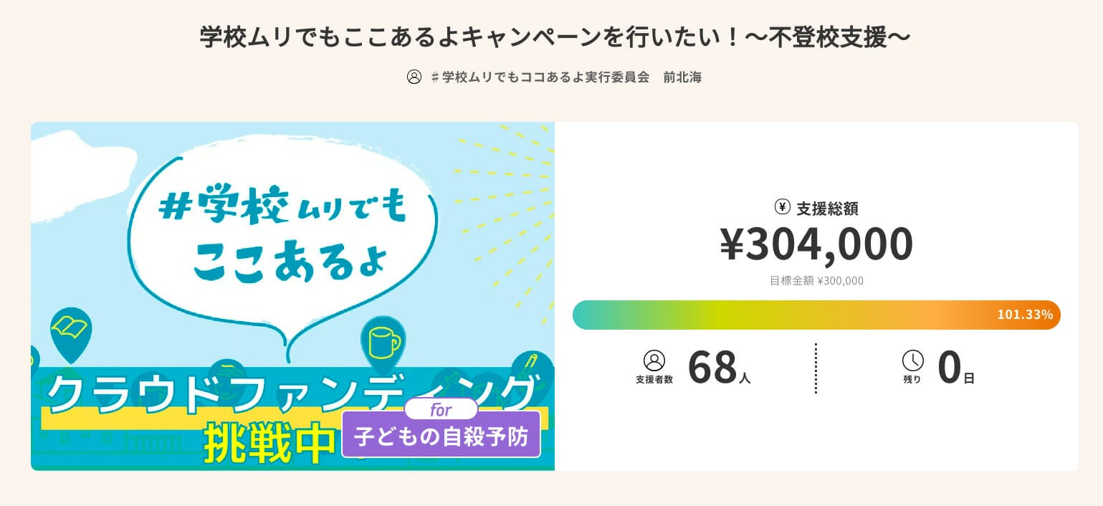The image size is (1103, 506).
Task: Open the 学校ムリでもココあるよ実行委員会 organizer link
Action: coord(545,77)
